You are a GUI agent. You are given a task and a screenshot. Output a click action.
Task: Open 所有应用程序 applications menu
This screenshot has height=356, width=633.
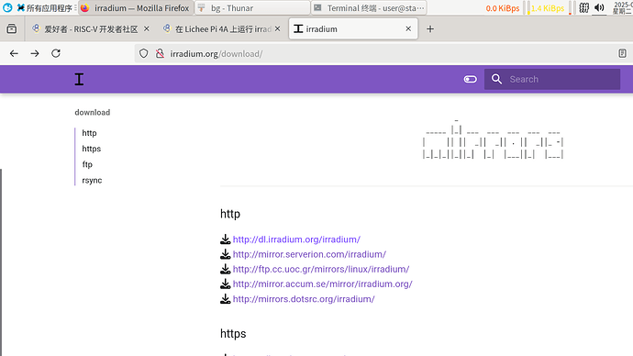44,7
